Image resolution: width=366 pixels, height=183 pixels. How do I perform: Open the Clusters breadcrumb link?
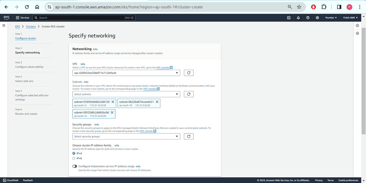[31, 27]
